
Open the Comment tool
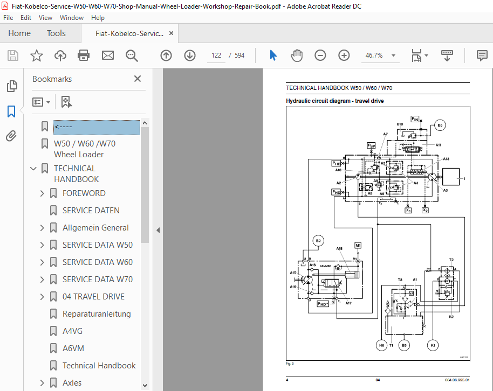[x=482, y=55]
